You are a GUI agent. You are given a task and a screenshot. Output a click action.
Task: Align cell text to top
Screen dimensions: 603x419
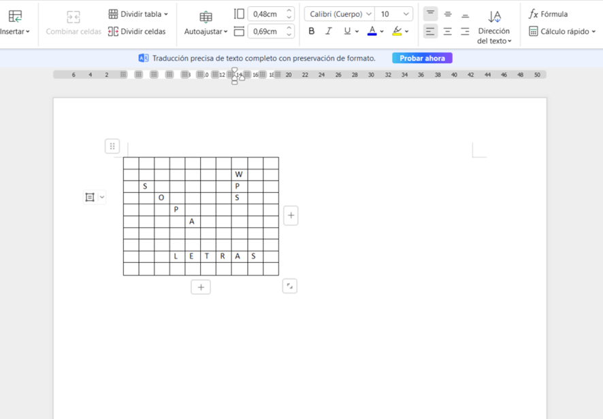tap(430, 14)
